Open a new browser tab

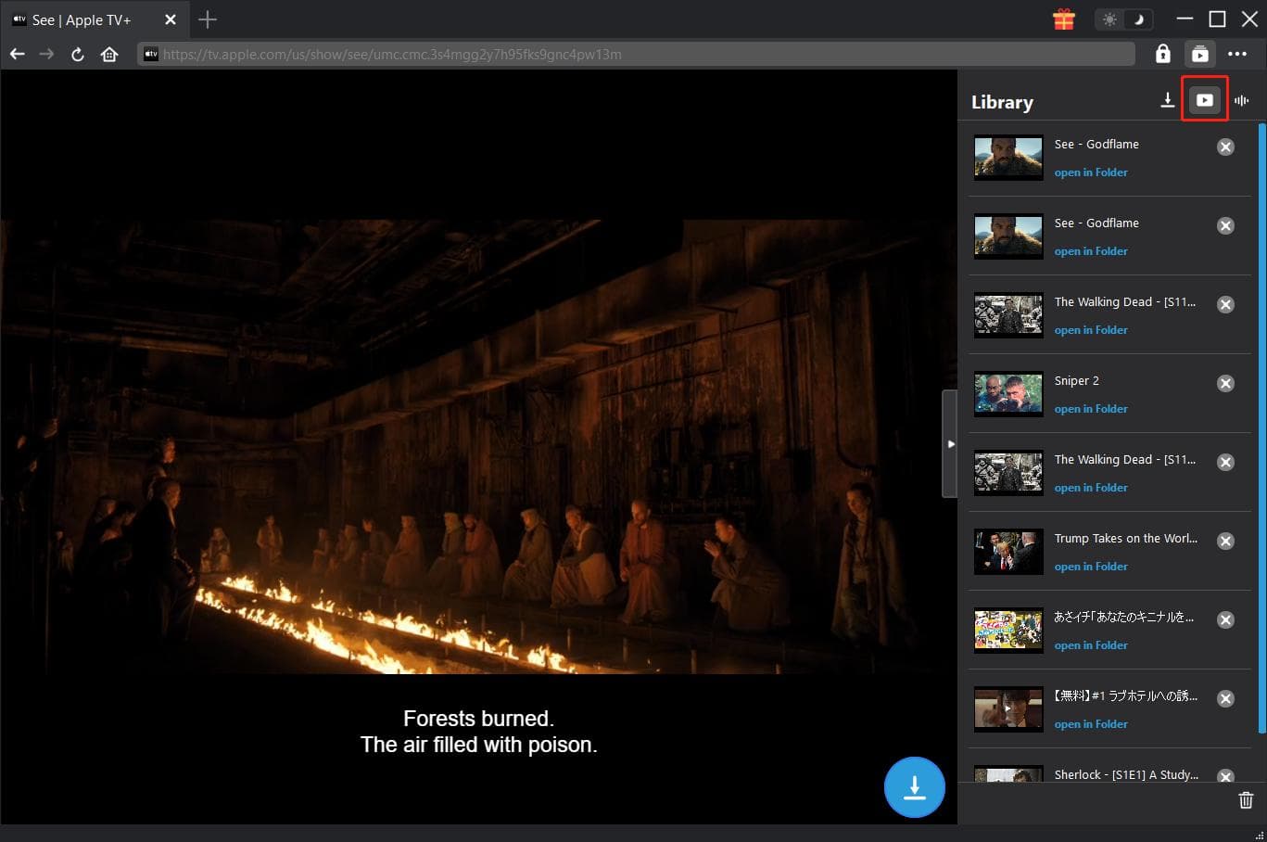(x=208, y=19)
